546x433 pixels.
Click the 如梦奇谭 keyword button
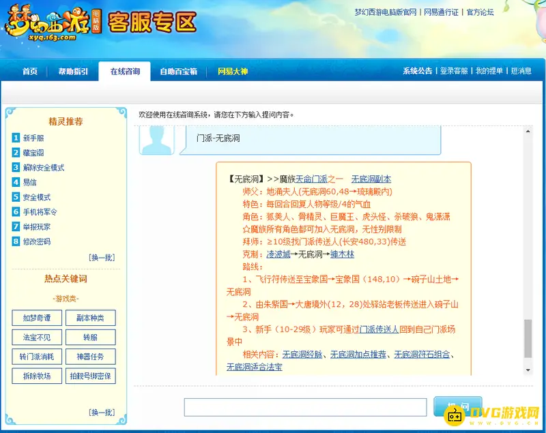click(37, 318)
